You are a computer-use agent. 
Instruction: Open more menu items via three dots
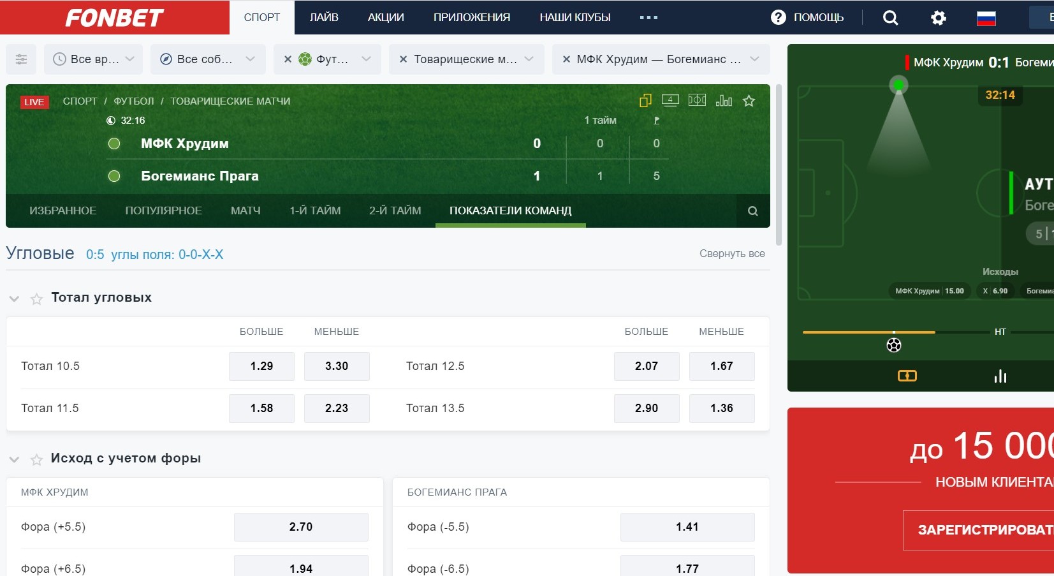pos(648,17)
